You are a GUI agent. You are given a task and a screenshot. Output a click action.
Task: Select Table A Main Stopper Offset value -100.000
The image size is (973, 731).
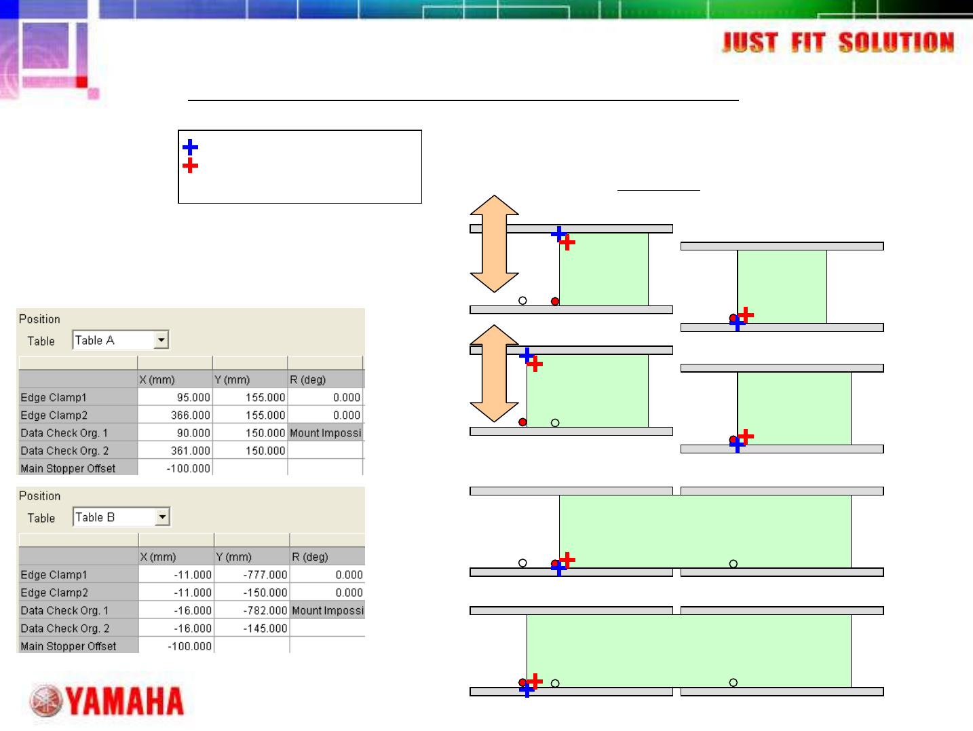(x=175, y=468)
